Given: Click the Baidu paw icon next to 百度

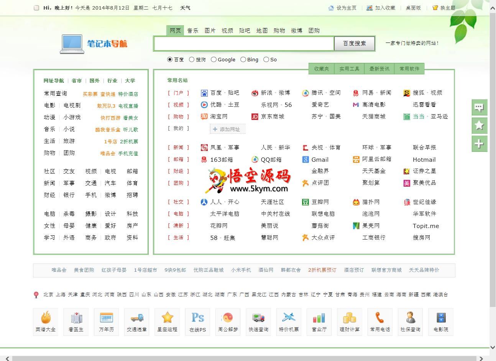Looking at the screenshot, I should [x=204, y=93].
